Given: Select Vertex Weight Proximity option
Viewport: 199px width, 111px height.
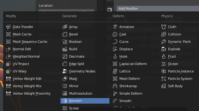Looking at the screenshot, I should [x=32, y=93].
